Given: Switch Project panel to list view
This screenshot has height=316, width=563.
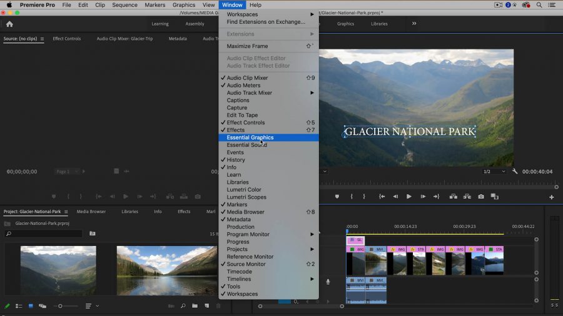Looking at the screenshot, I should pos(19,306).
